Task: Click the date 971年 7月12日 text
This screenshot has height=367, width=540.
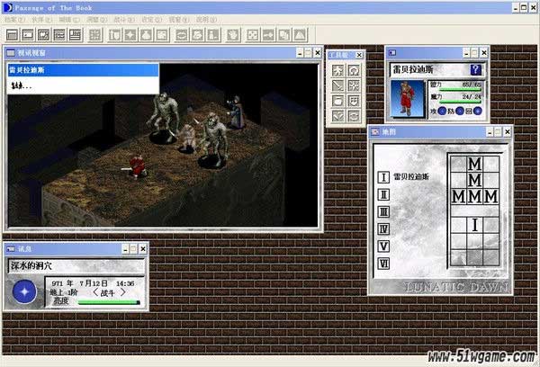Action: (79, 283)
